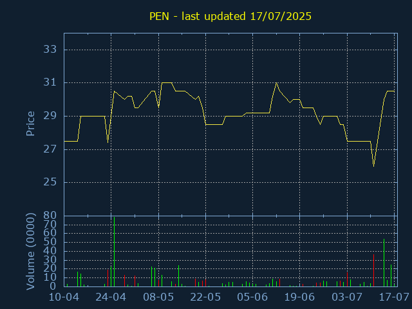This screenshot has width=412, height=309.
Task: Click the 03-07 date label
Action: click(347, 297)
